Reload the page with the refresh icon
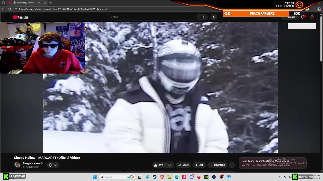 click(9, 9)
